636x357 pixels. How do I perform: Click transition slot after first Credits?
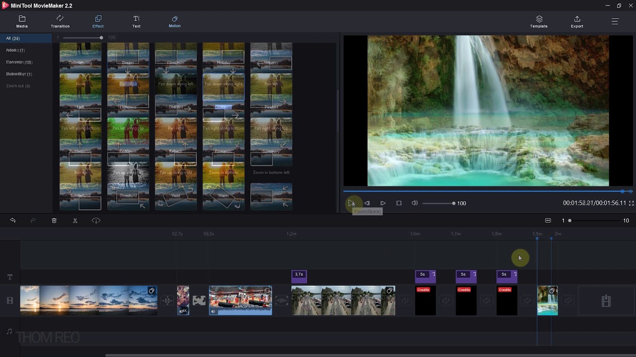pyautogui.click(x=446, y=300)
